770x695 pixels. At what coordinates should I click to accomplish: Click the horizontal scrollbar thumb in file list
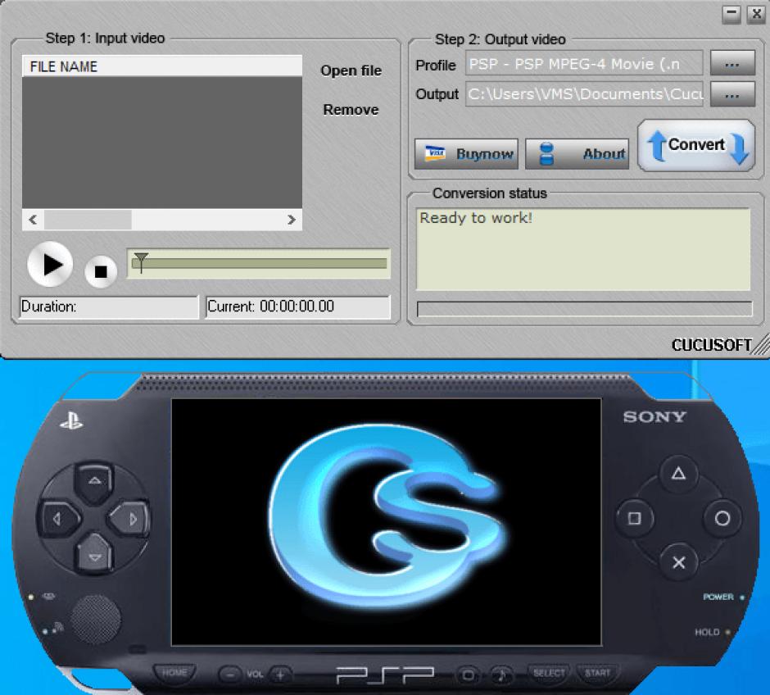pyautogui.click(x=88, y=220)
